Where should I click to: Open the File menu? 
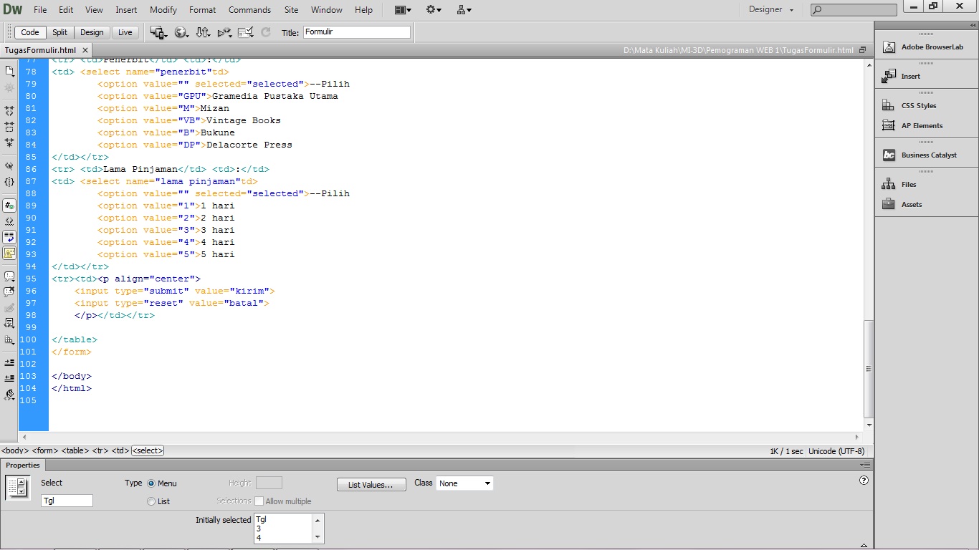[40, 10]
